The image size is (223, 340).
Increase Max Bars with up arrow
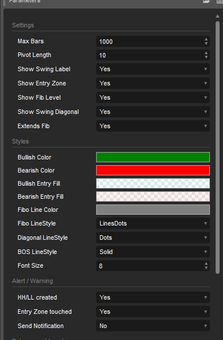(x=206, y=39)
